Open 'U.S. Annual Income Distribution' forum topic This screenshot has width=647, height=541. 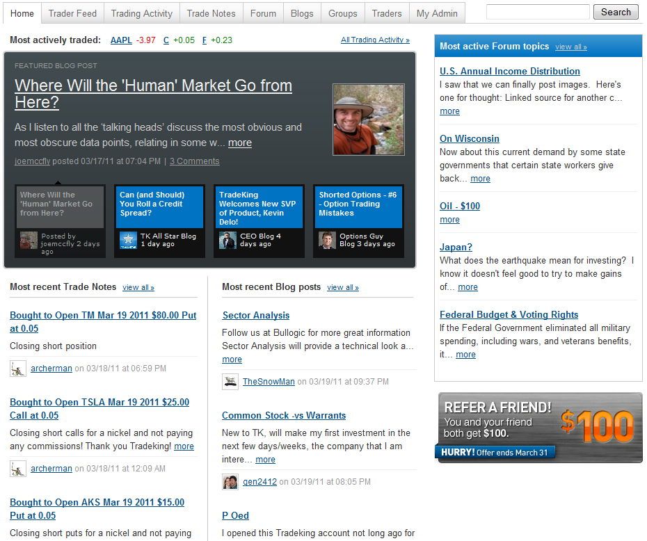(x=509, y=71)
